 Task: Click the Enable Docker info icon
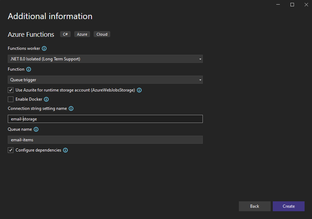click(46, 99)
